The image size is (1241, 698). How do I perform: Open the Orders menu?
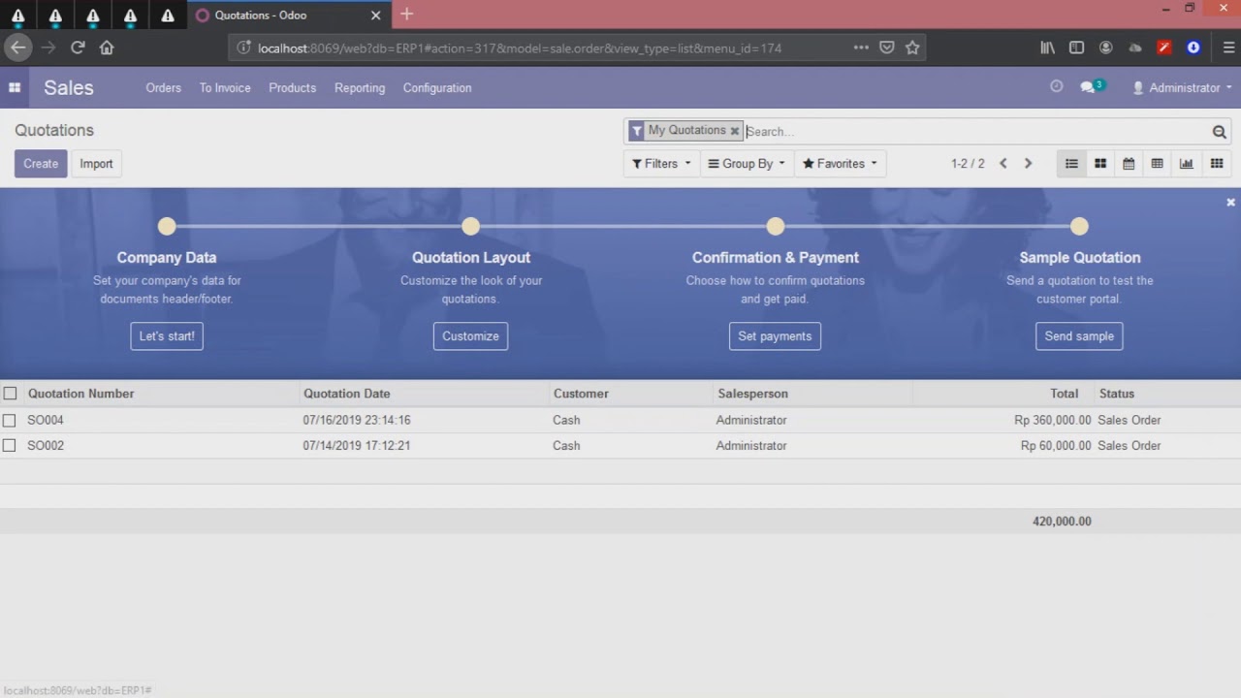(163, 87)
